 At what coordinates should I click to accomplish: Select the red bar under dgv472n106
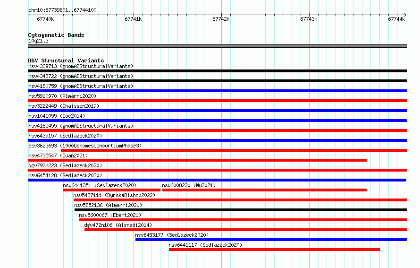[x=245, y=230]
